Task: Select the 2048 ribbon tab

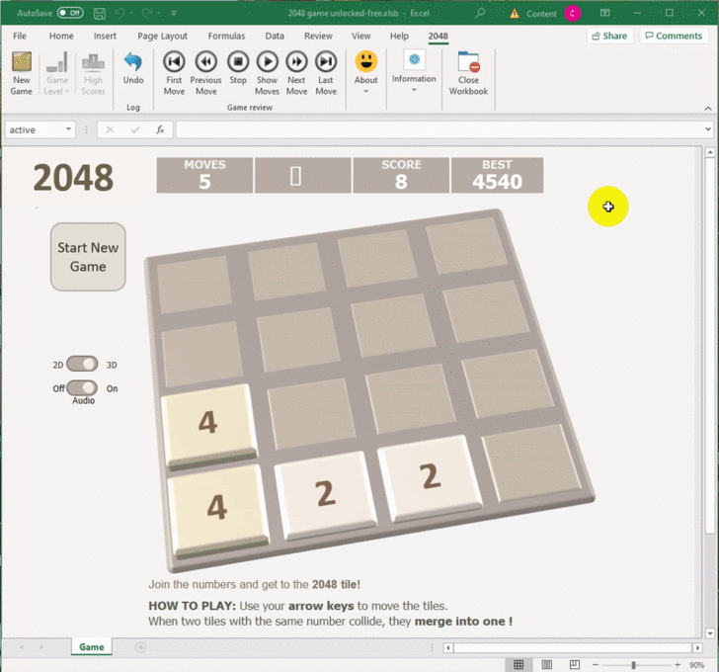Action: tap(438, 36)
